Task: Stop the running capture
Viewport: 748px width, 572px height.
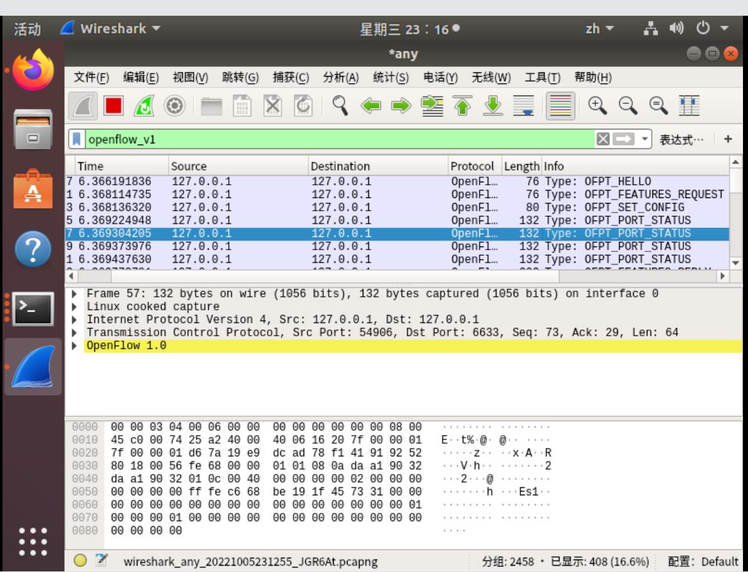Action: pyautogui.click(x=114, y=106)
